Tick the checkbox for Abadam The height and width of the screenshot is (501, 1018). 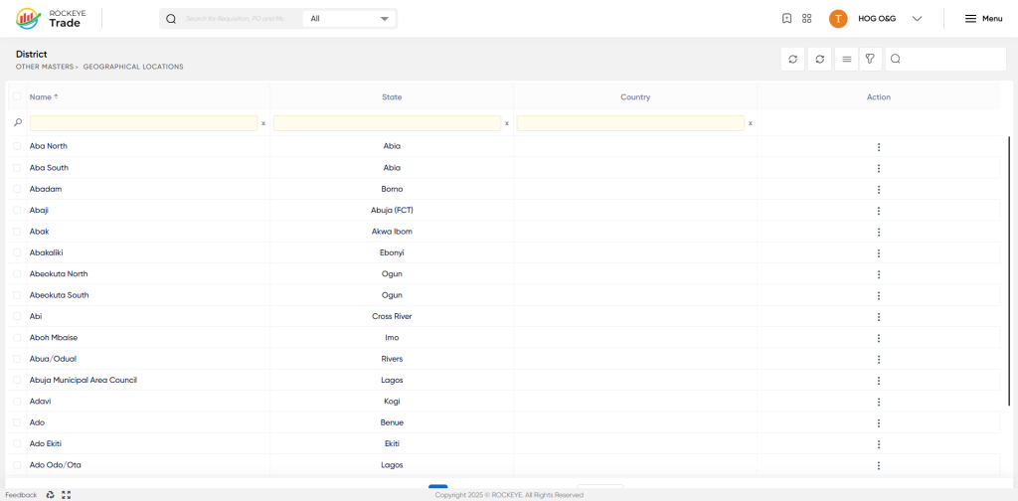(17, 189)
